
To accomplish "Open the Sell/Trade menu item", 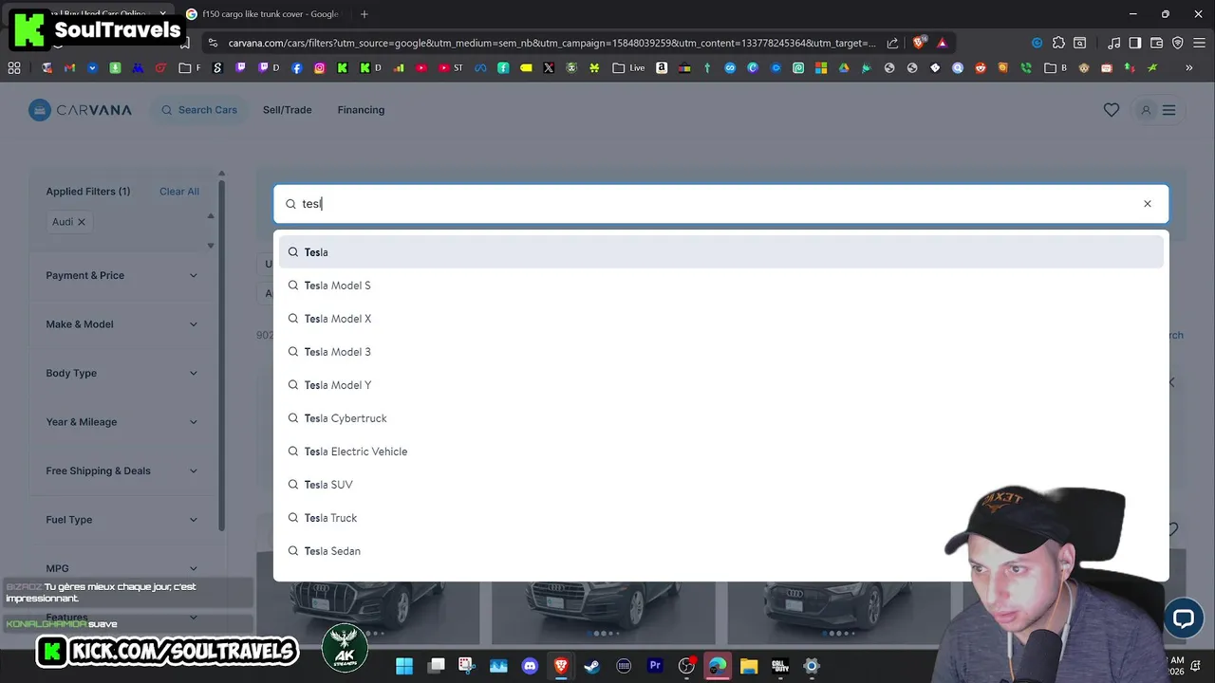I will (287, 110).
